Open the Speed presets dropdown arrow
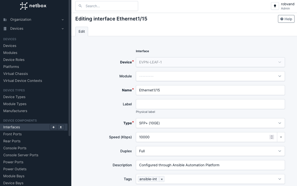The height and width of the screenshot is (186, 297). (x=281, y=137)
